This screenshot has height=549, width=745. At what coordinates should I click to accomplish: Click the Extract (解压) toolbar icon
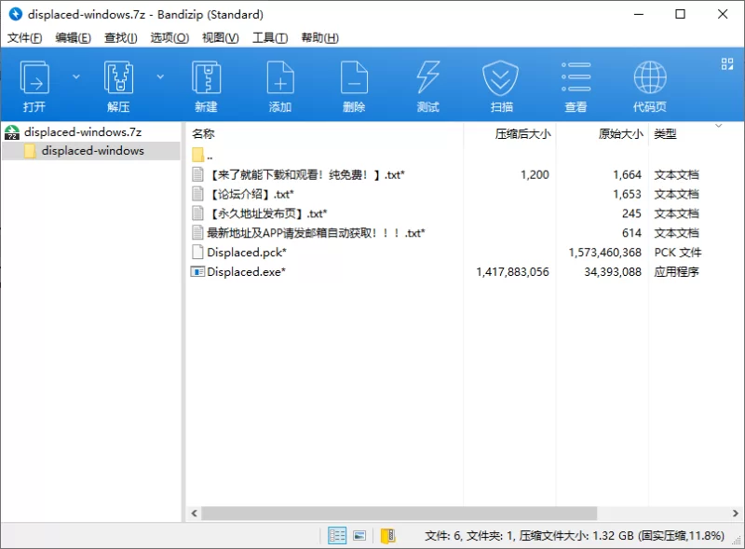click(118, 77)
